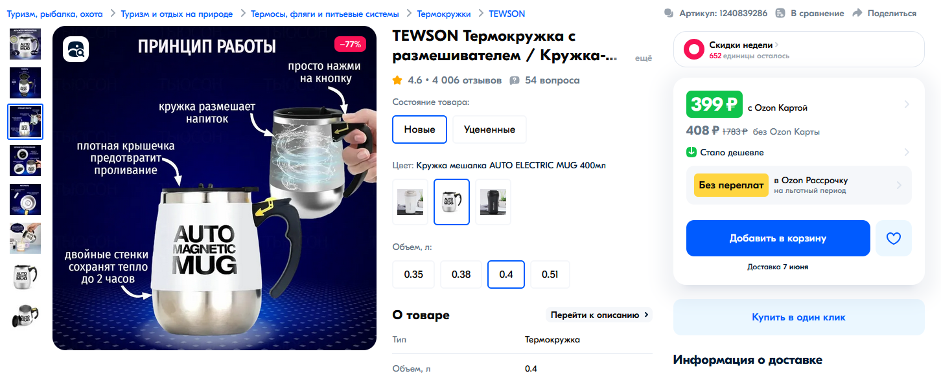
Task: Expand the truncated title with 'ещё'
Action: point(643,58)
